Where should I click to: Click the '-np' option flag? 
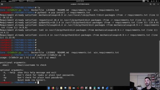pyautogui.click(x=4, y=77)
